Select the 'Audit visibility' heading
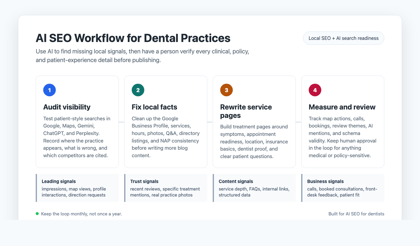The width and height of the screenshot is (420, 246). coord(67,107)
